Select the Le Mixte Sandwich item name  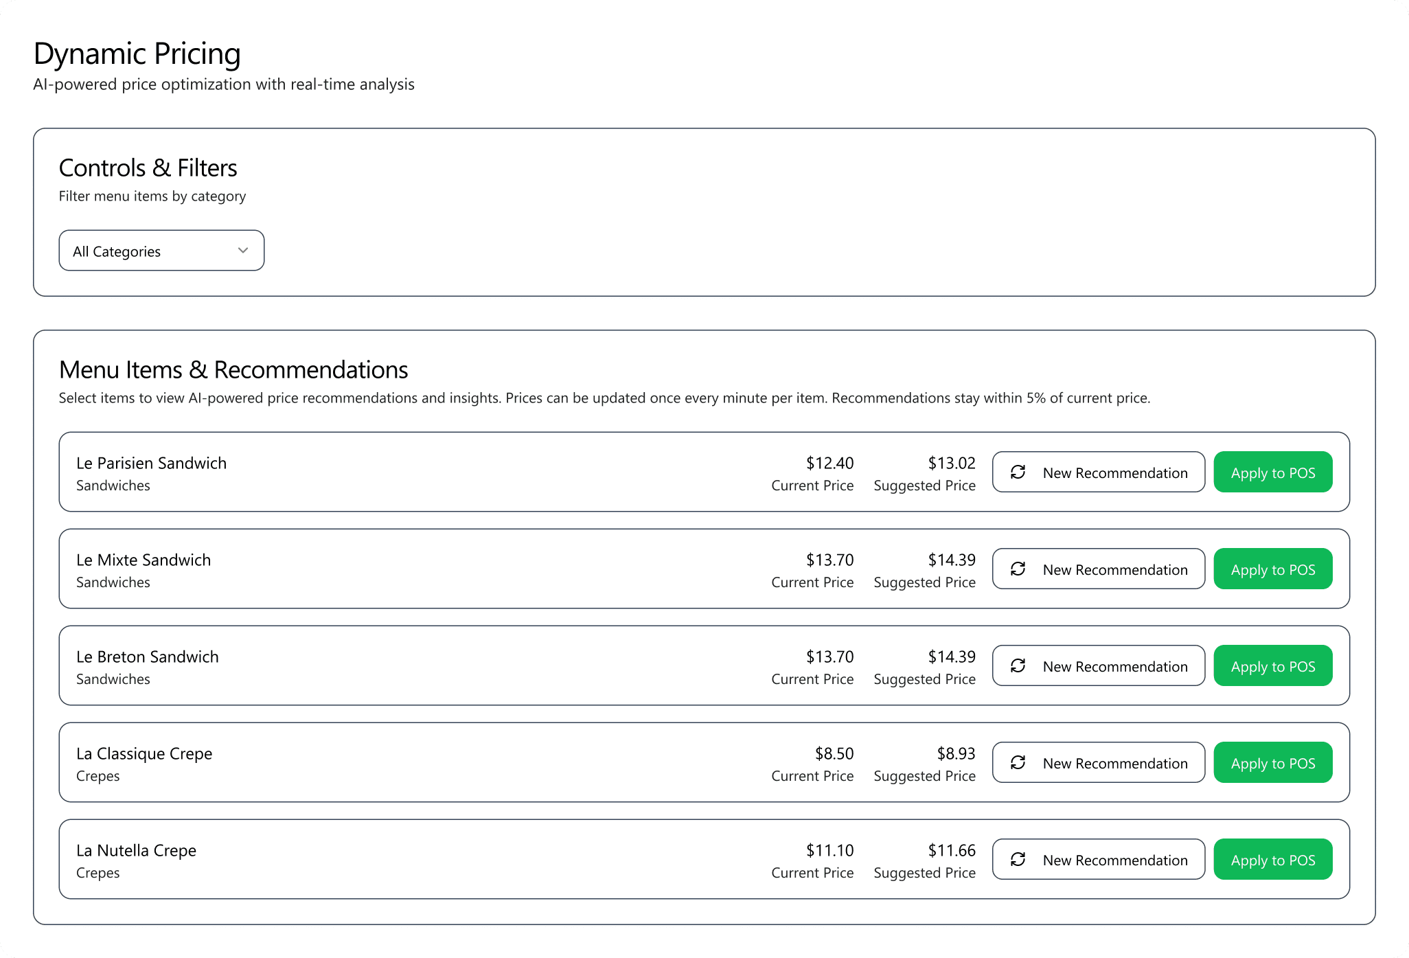point(144,560)
